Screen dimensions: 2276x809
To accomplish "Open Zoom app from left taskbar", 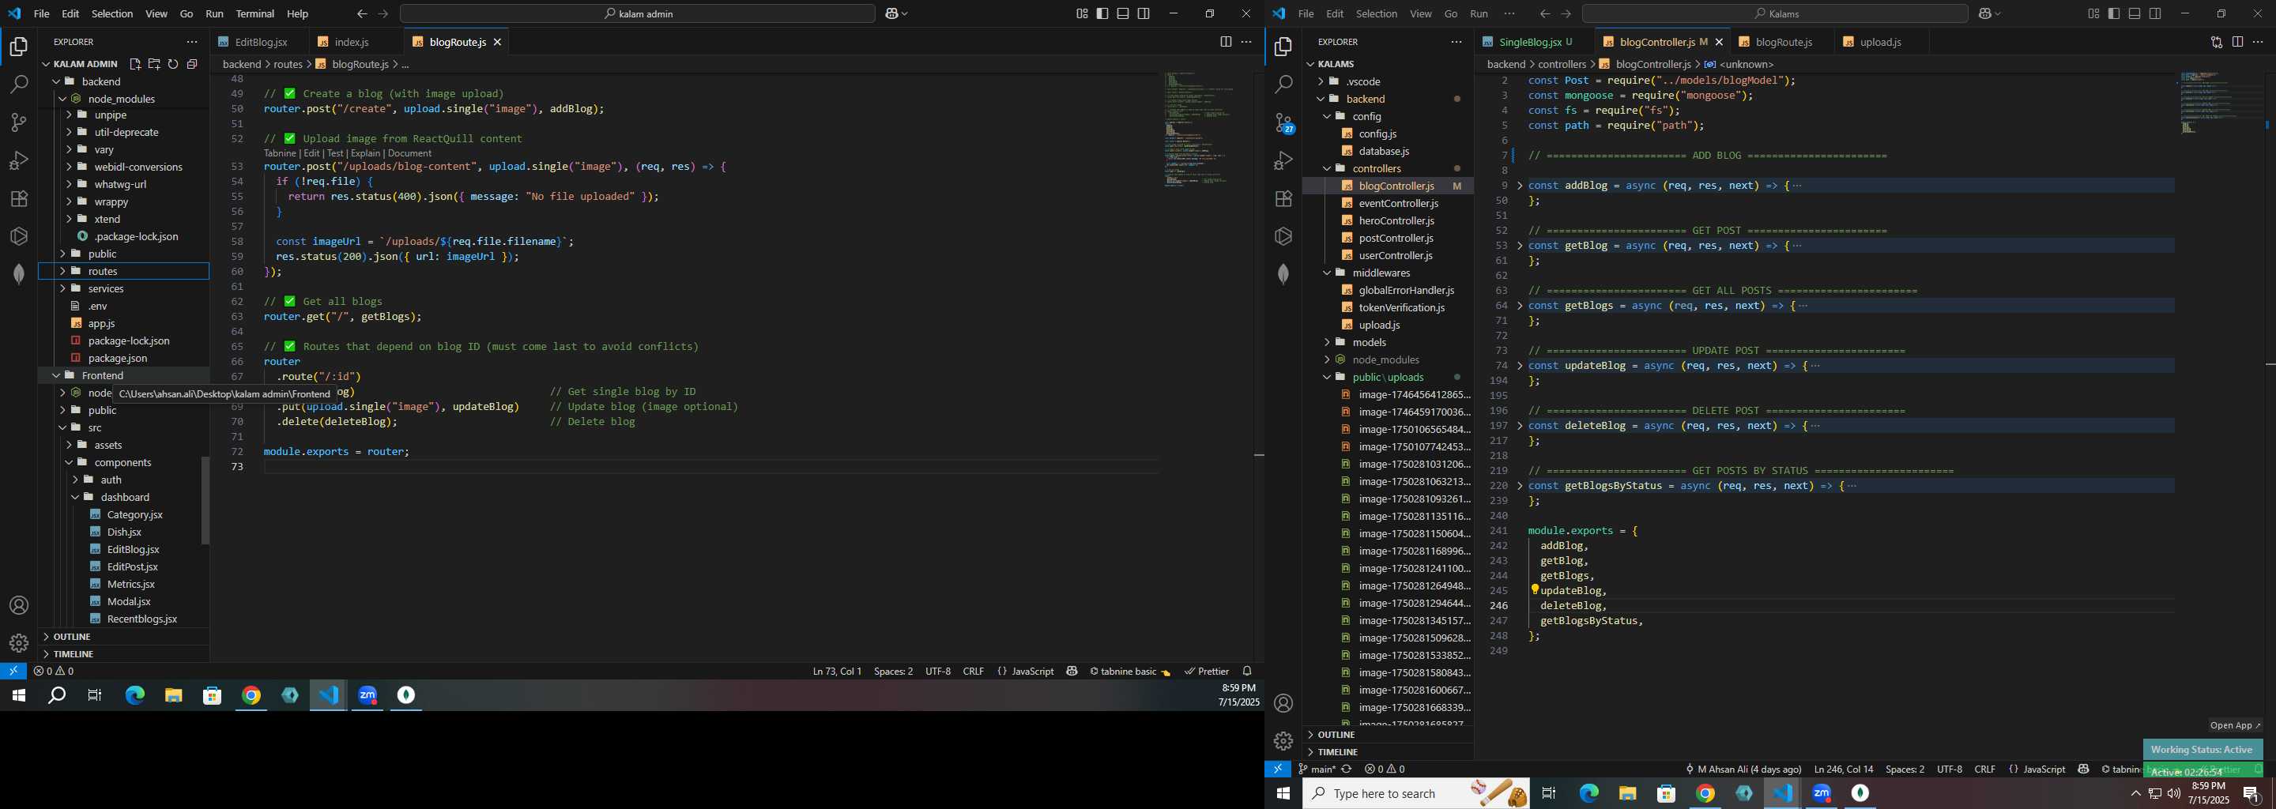I will [367, 696].
